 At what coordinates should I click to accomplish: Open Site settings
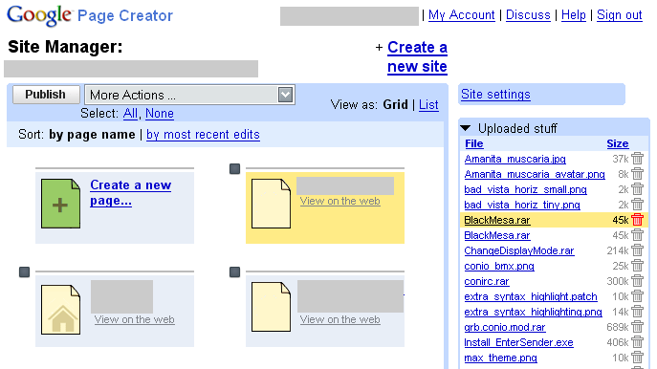(495, 95)
